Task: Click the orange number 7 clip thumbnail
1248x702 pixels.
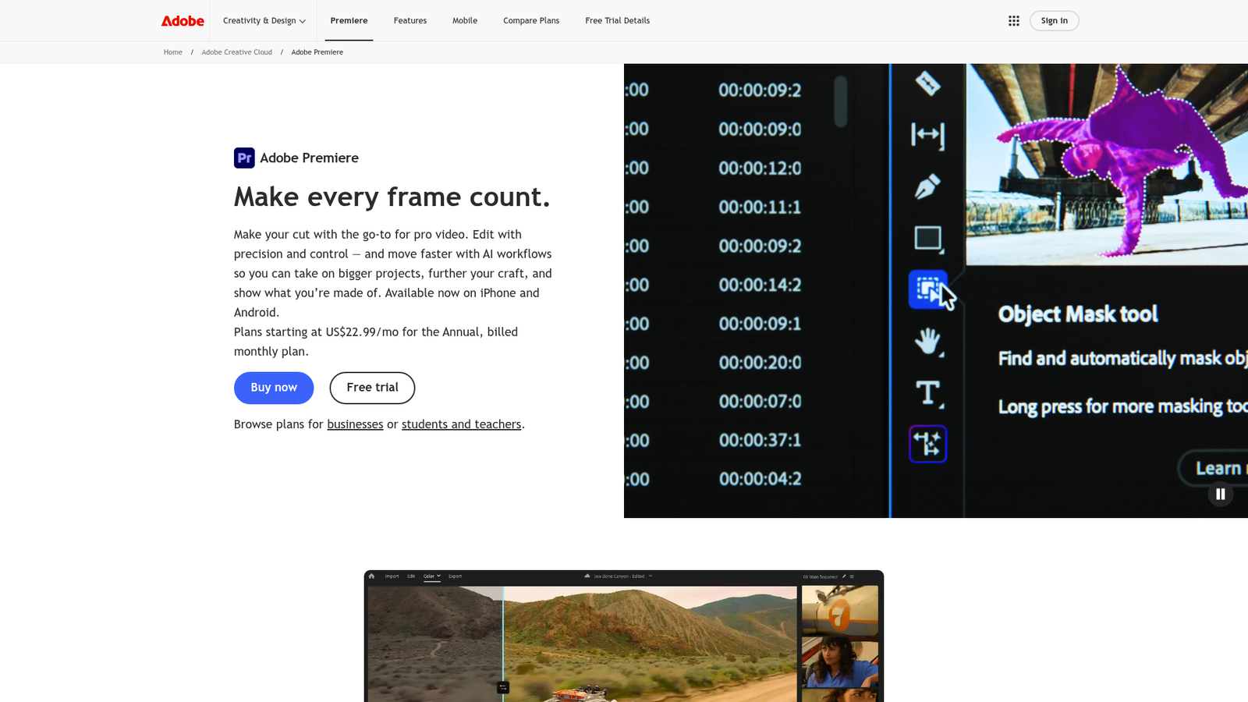Action: (839, 611)
